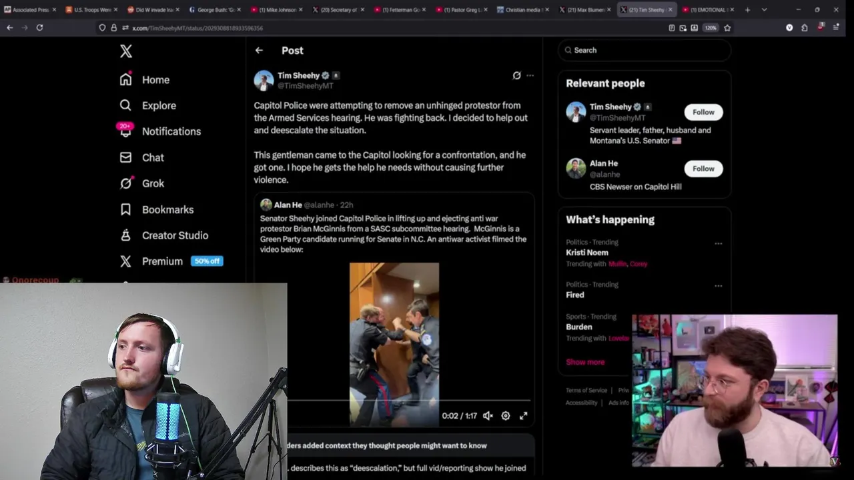The height and width of the screenshot is (480, 854).
Task: Switch to the Christian media browser tab
Action: point(523,10)
